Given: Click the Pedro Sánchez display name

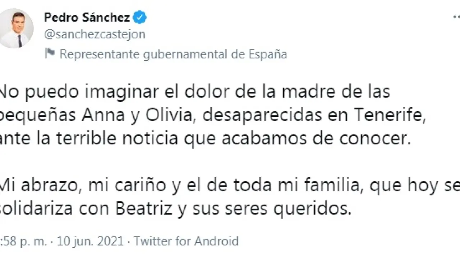Looking at the screenshot, I should pyautogui.click(x=87, y=17).
